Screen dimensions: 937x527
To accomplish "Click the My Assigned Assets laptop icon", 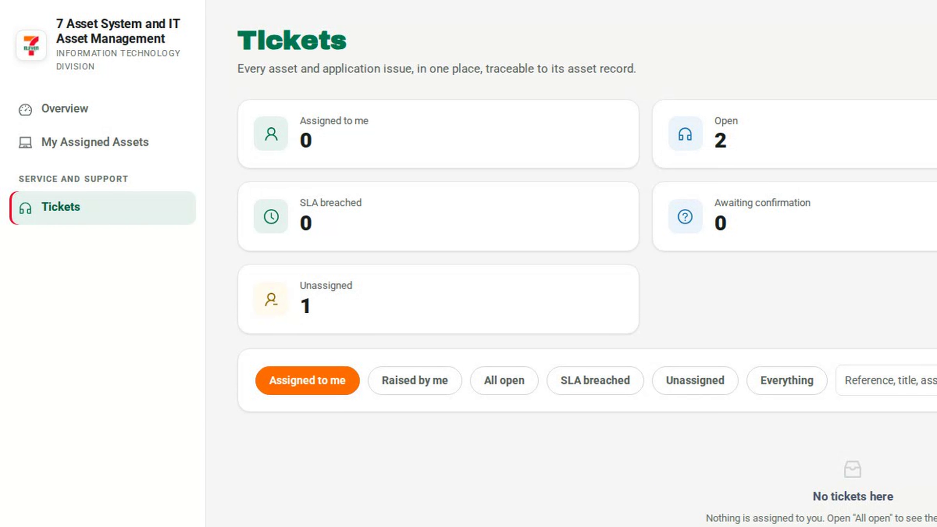I will tap(25, 142).
